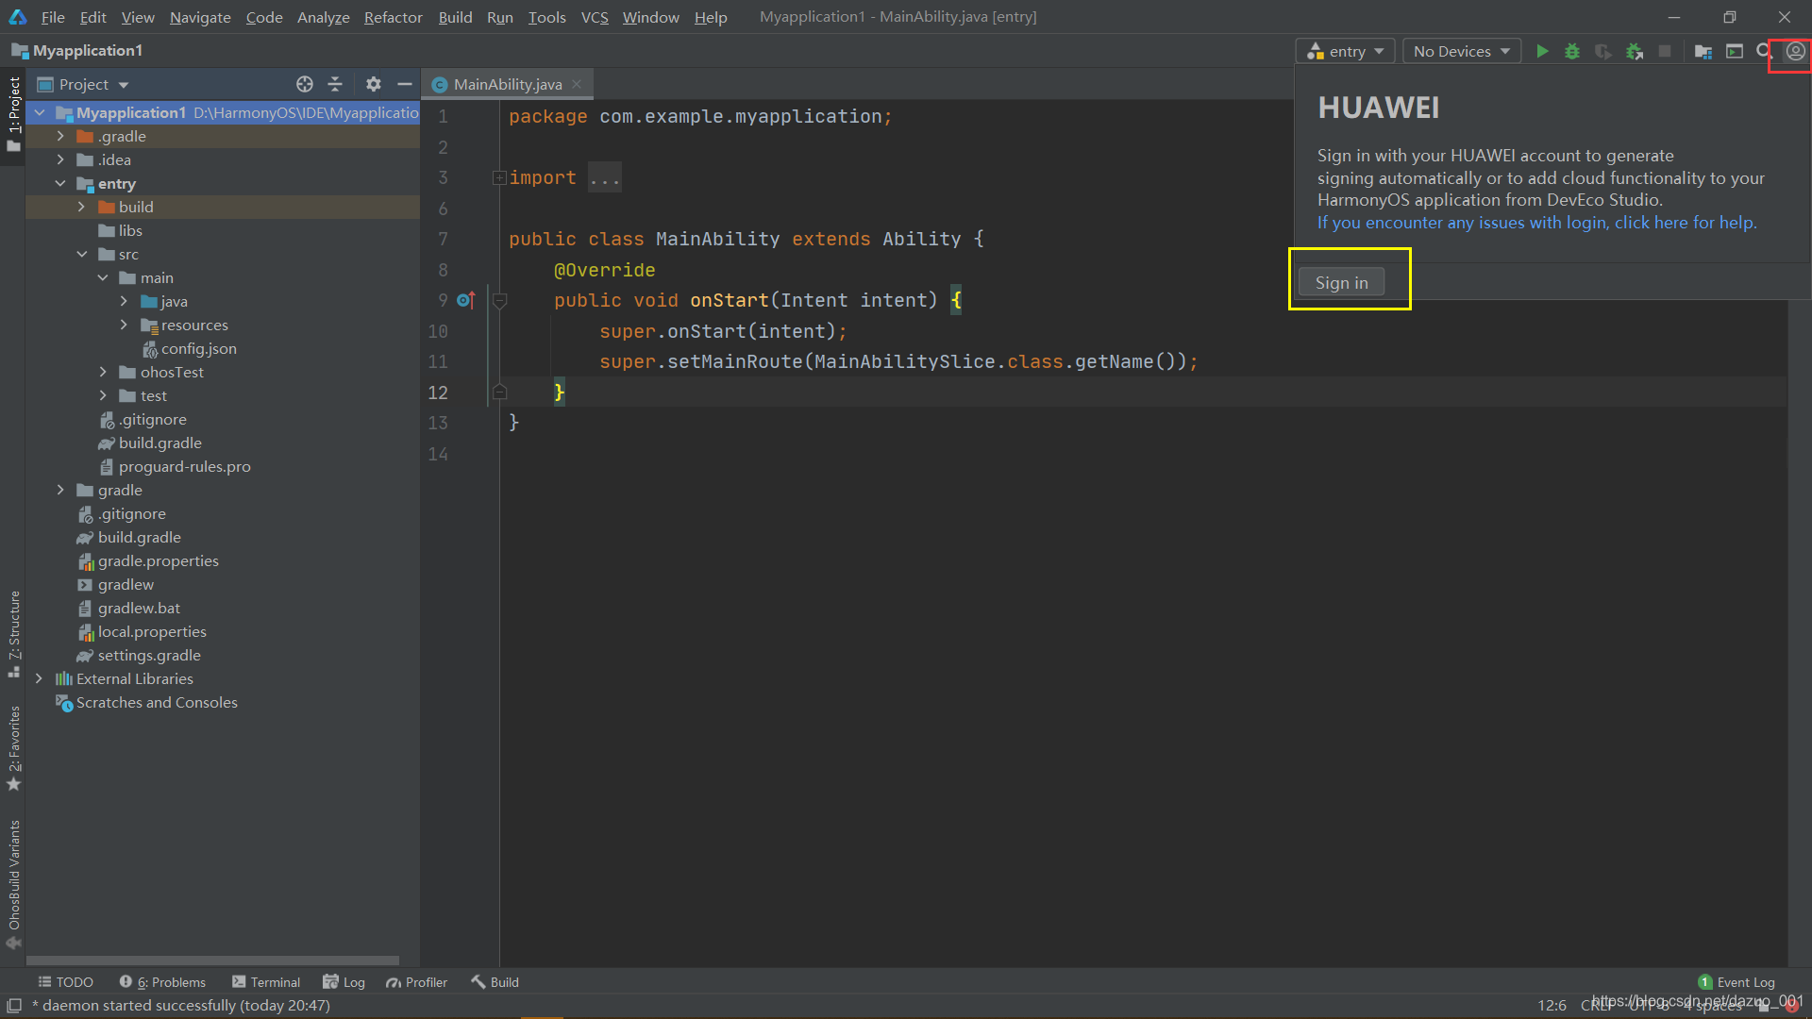Image resolution: width=1812 pixels, height=1019 pixels.
Task: Open the VCS menu
Action: (595, 17)
